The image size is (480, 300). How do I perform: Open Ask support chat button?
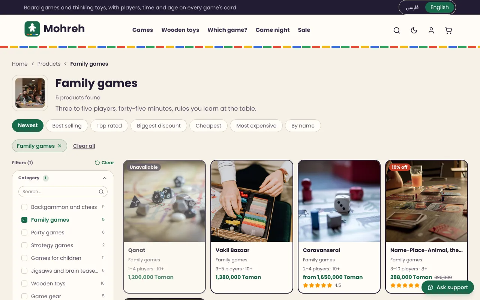click(448, 287)
